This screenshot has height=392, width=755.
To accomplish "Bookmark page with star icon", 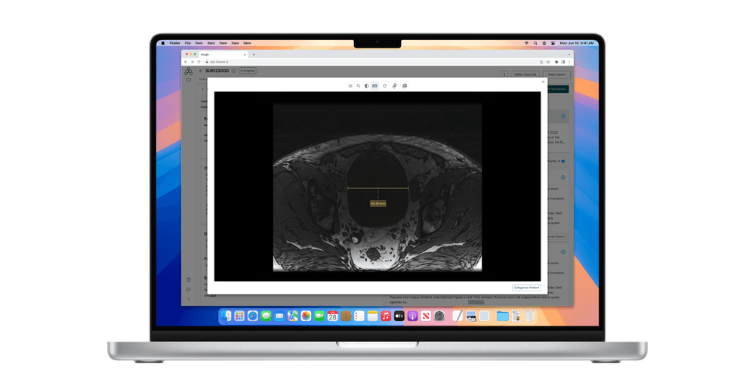I will point(548,62).
